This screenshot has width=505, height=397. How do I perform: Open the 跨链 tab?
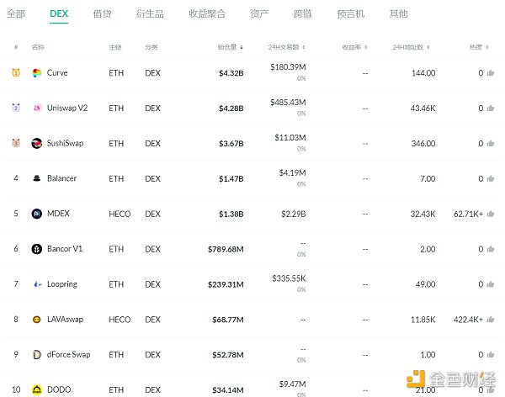pyautogui.click(x=303, y=13)
